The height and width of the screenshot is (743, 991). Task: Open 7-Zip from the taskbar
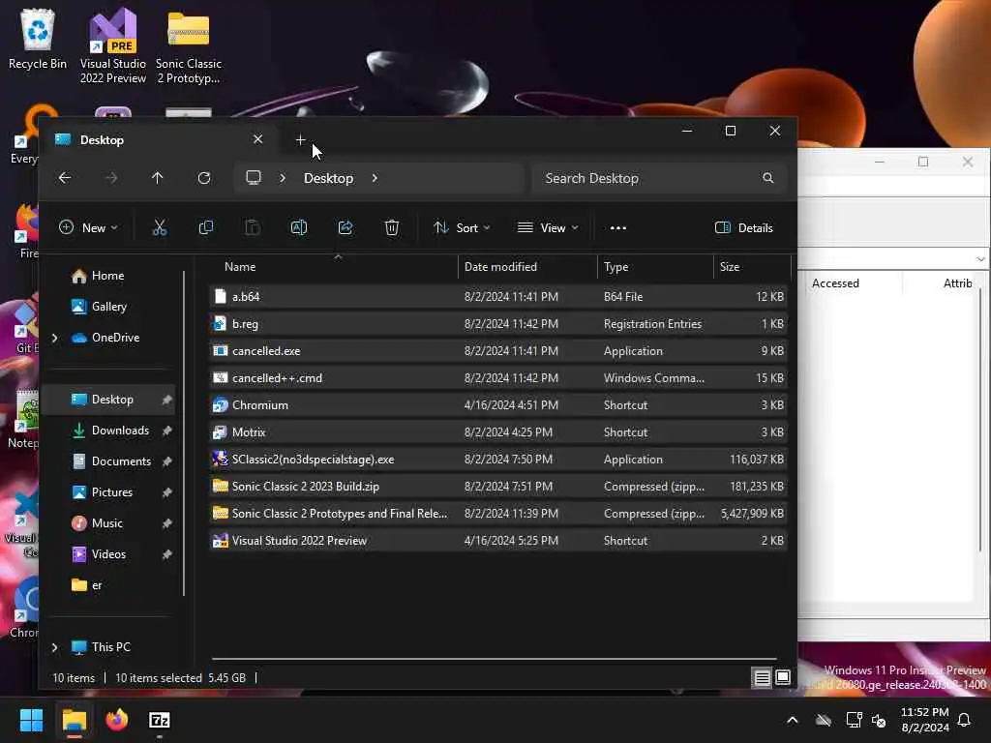tap(160, 720)
